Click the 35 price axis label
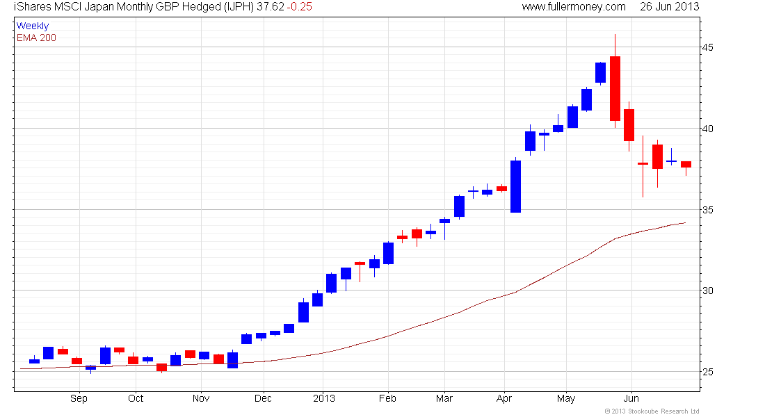 (x=707, y=210)
